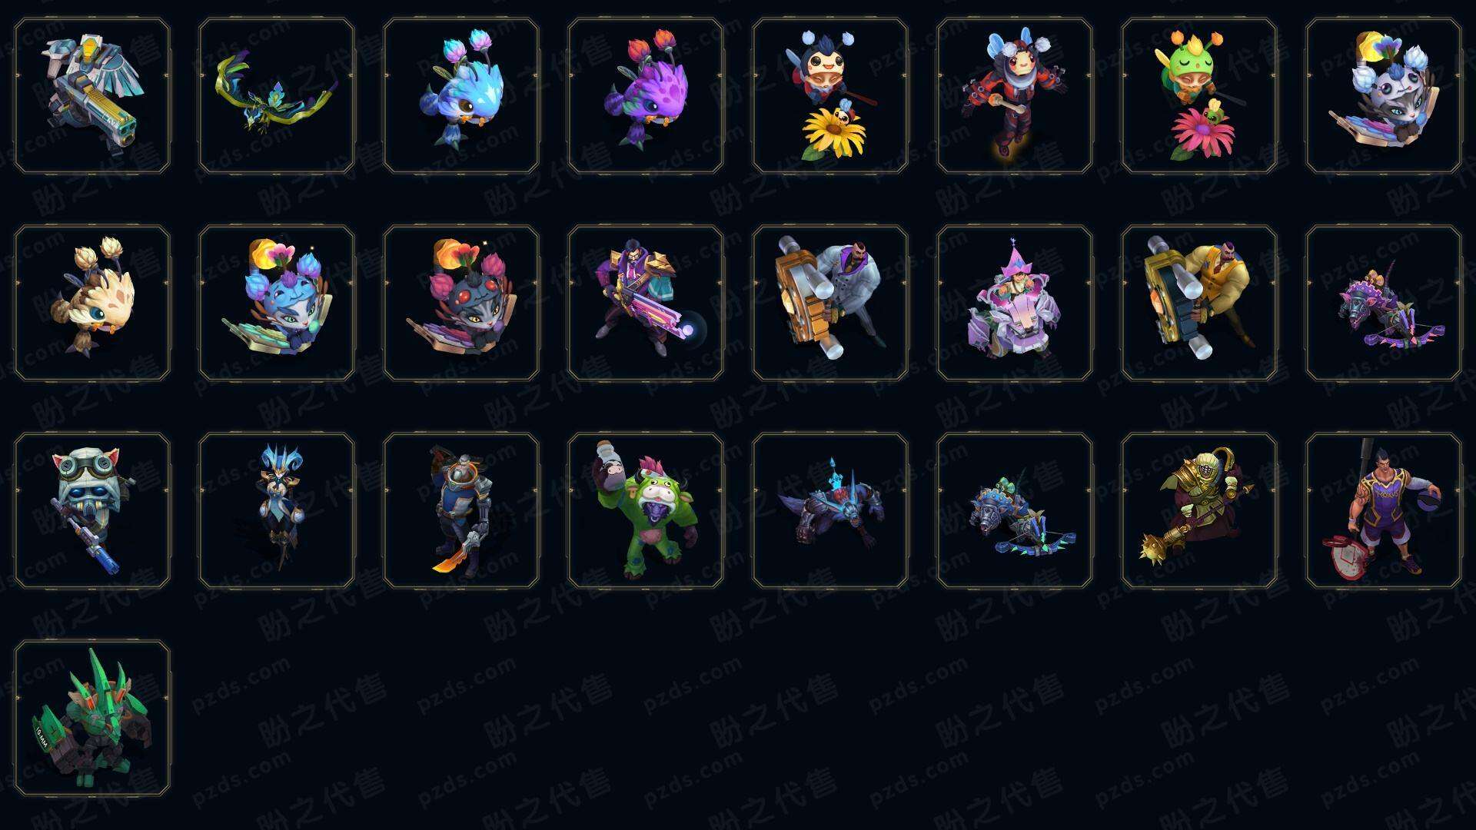Image resolution: width=1476 pixels, height=830 pixels.
Task: Choose the purple beast with crossbow
Action: 1384,303
